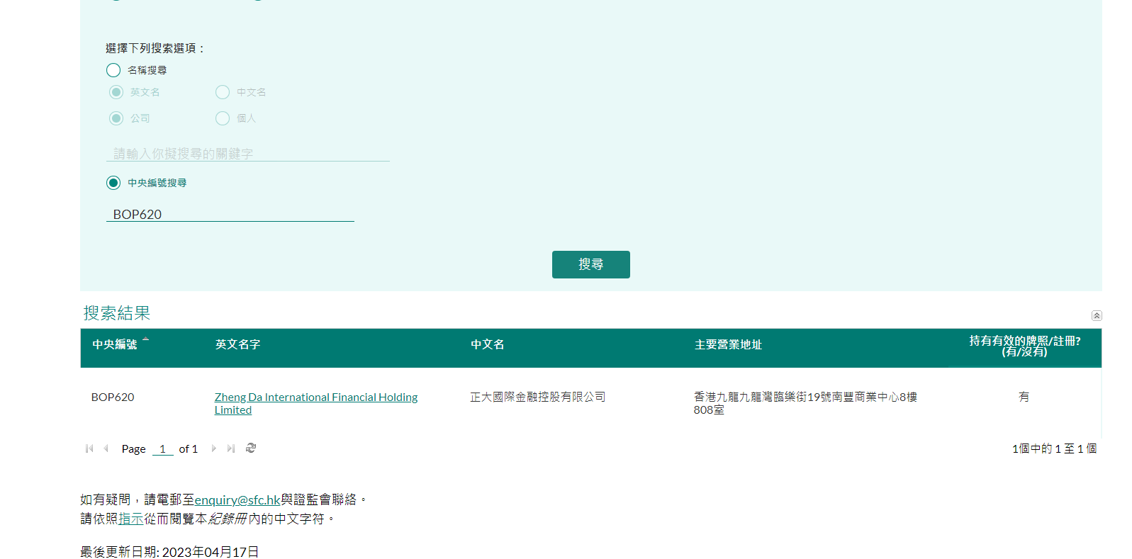Go to next page icon
This screenshot has height=559, width=1132.
tap(213, 448)
